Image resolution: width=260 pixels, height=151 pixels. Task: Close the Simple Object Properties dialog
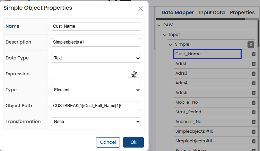(140, 9)
